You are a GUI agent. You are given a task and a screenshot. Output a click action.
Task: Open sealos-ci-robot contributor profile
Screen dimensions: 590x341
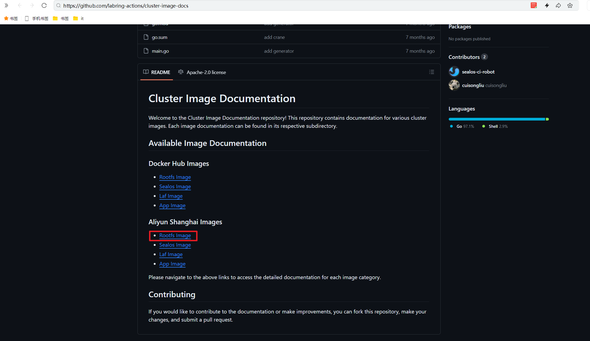click(x=478, y=72)
